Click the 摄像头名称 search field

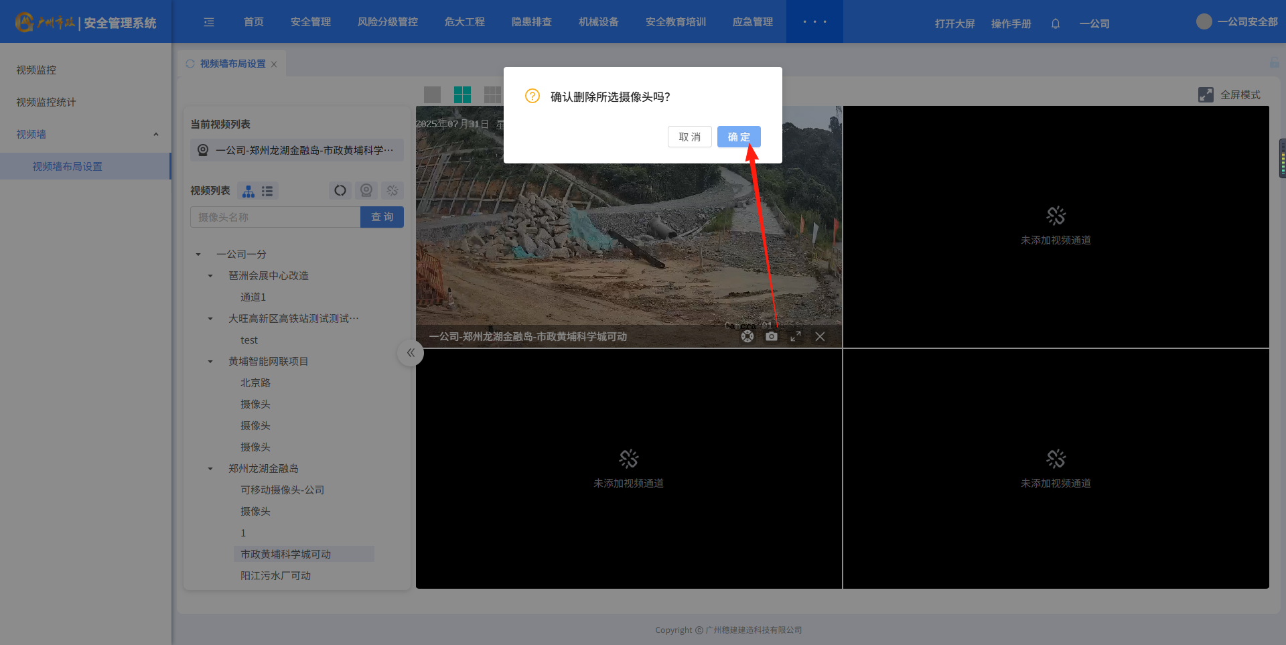275,217
